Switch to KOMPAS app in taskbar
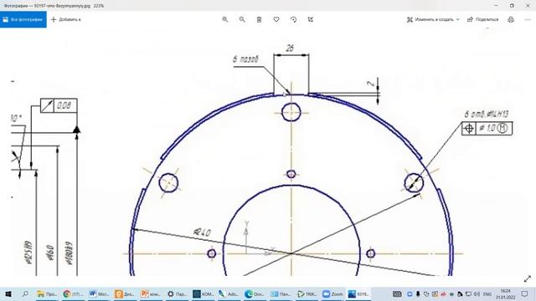Screen dimensions: 536x301 pos(203,293)
